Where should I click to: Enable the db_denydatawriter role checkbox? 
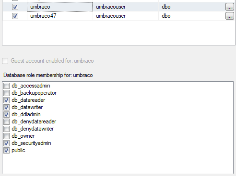(x=6, y=129)
